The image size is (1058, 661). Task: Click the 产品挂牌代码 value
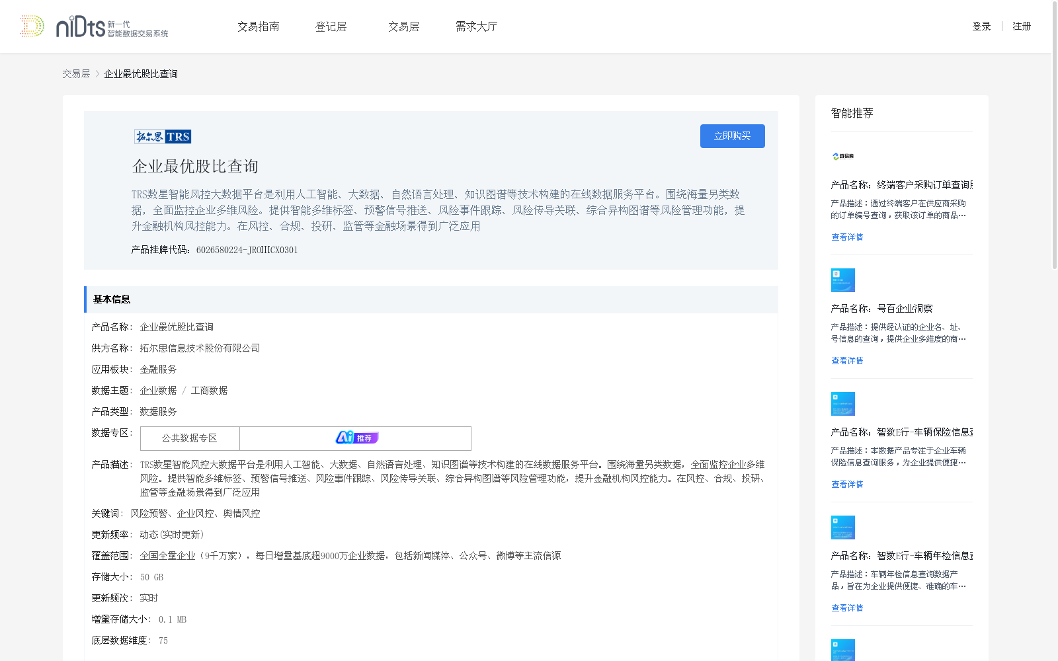(x=247, y=250)
